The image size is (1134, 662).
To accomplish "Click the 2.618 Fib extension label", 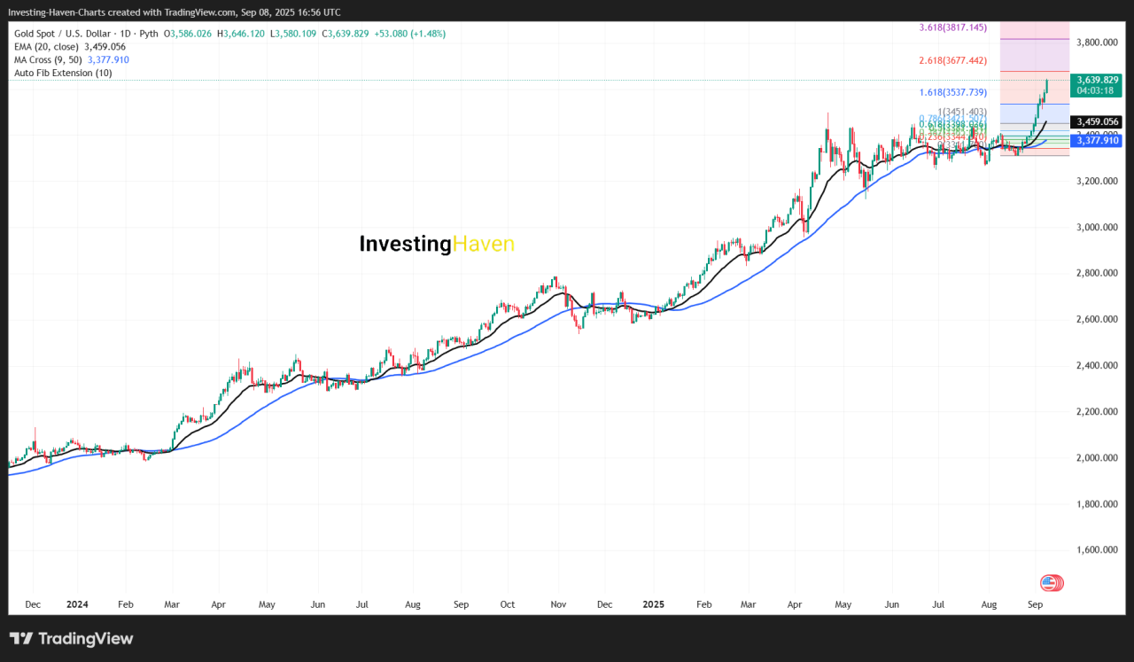I will tap(952, 61).
